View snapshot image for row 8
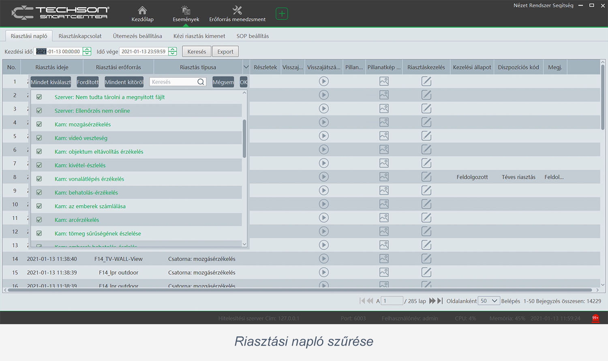The image size is (608, 361). coord(384,177)
